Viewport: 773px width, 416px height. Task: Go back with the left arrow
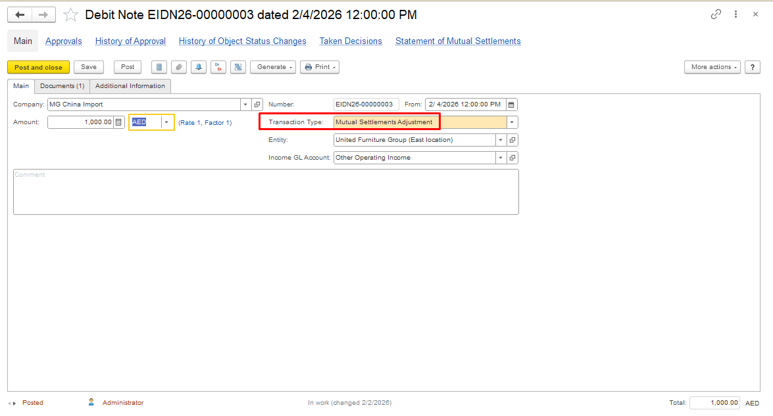(x=20, y=14)
